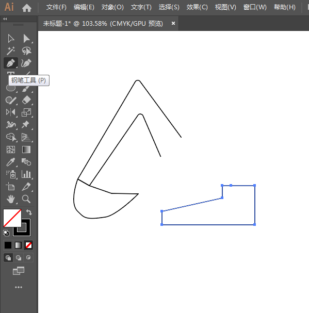Go to the Illustrator Home screen
The width and height of the screenshot is (309, 313).
pyautogui.click(x=27, y=8)
